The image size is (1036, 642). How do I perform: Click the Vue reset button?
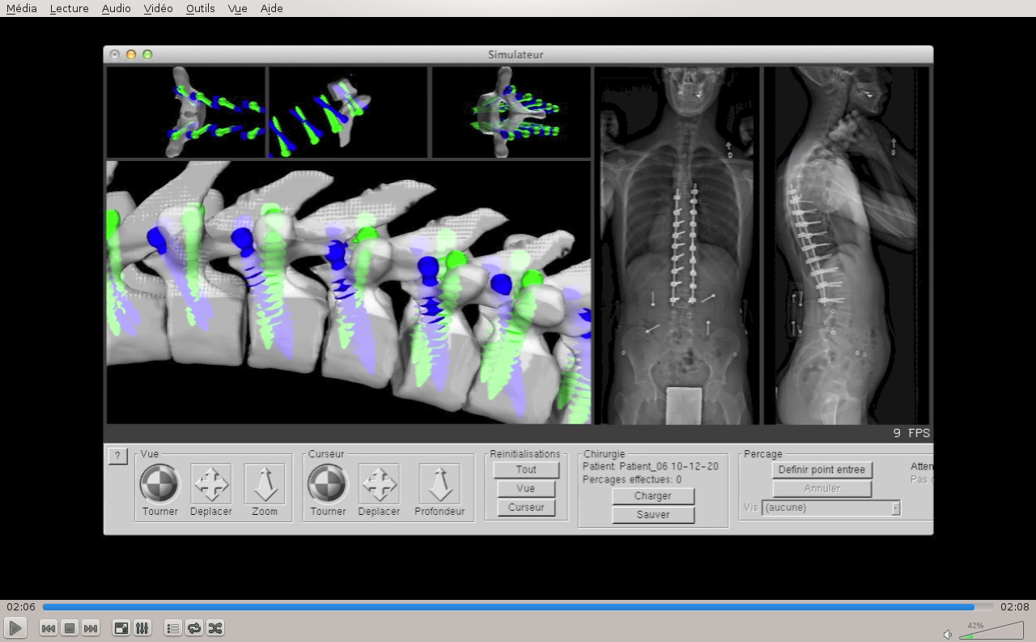click(526, 488)
